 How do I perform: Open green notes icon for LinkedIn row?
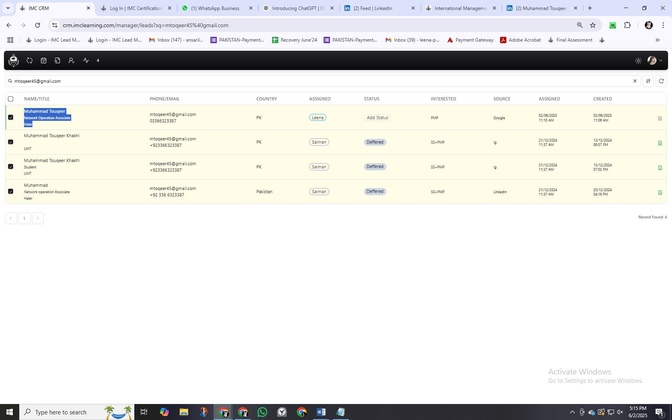[660, 192]
